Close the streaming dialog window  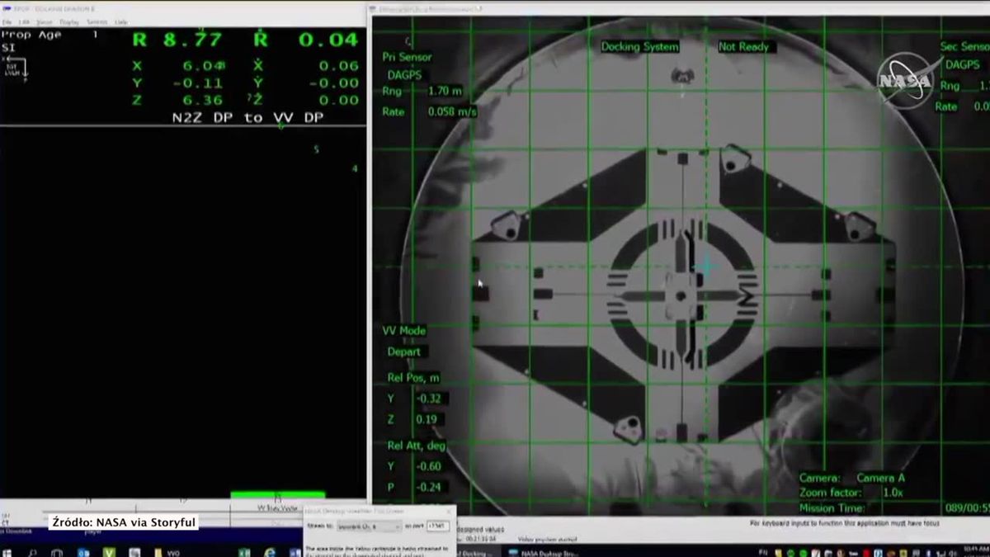[449, 512]
